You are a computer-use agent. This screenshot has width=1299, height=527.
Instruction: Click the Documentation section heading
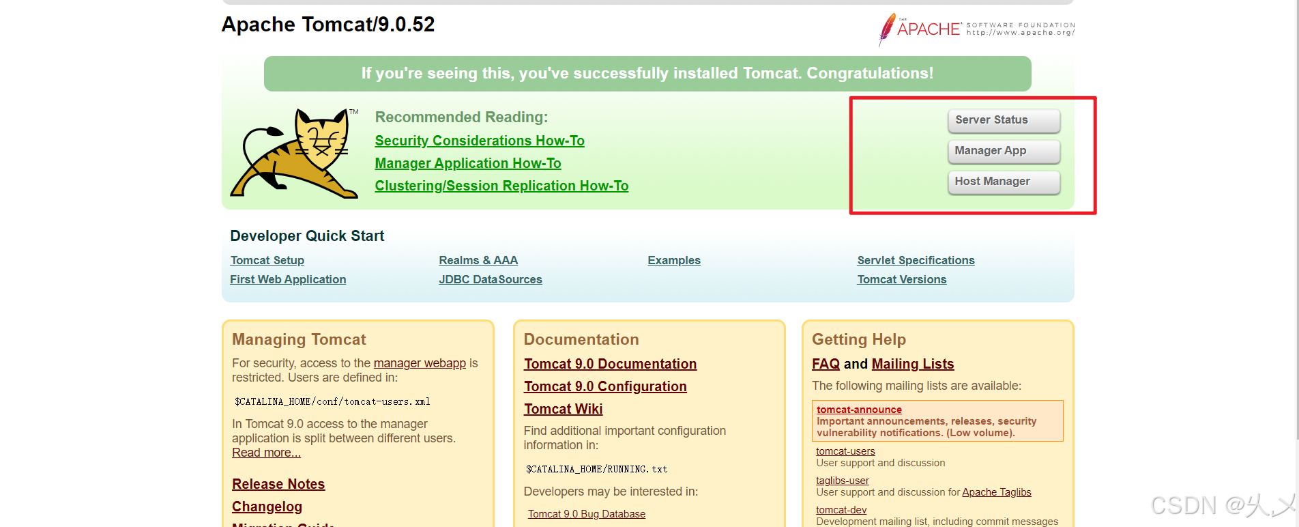(581, 339)
